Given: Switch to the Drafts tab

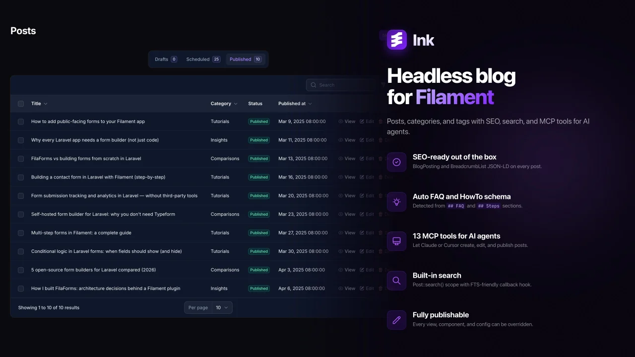Looking at the screenshot, I should tap(166, 59).
